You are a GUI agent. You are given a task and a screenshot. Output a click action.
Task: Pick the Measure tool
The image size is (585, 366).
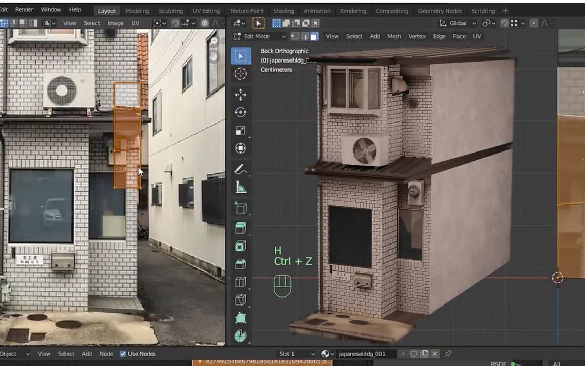tap(241, 188)
